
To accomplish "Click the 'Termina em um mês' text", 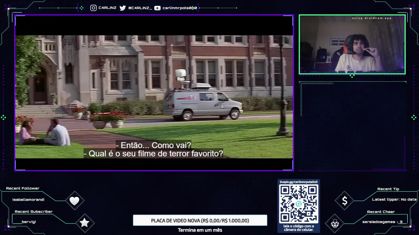I will [x=200, y=230].
